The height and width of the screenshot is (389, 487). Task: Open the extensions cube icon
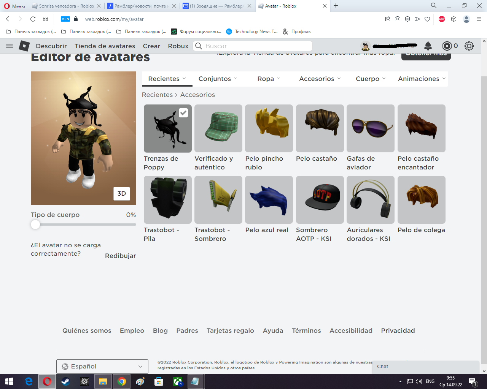(454, 19)
